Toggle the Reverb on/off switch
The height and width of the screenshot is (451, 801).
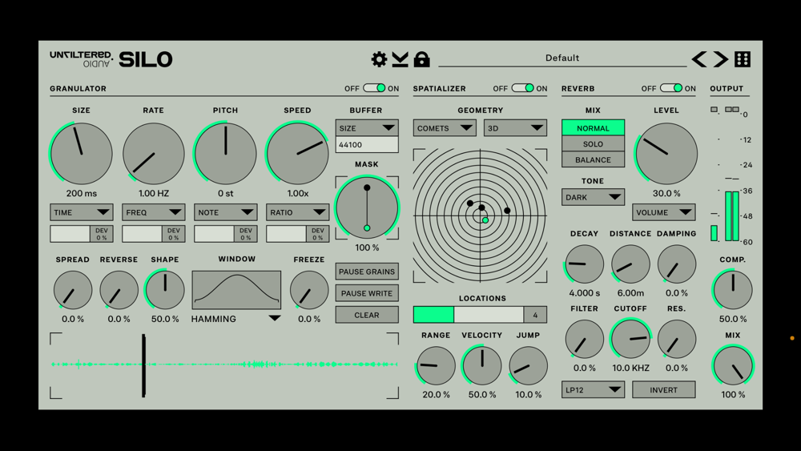tap(671, 88)
